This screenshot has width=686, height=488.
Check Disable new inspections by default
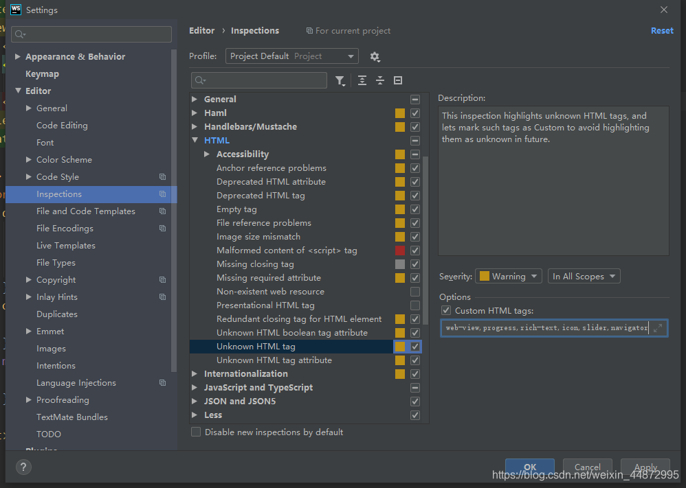pyautogui.click(x=196, y=432)
